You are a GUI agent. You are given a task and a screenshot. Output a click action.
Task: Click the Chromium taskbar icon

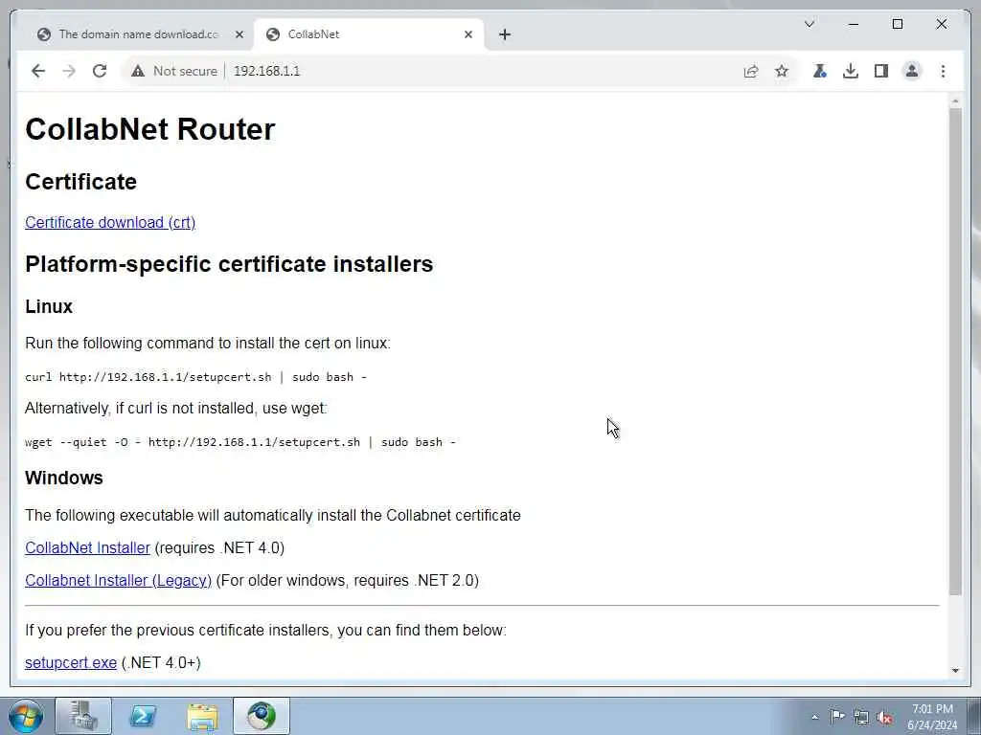point(262,716)
